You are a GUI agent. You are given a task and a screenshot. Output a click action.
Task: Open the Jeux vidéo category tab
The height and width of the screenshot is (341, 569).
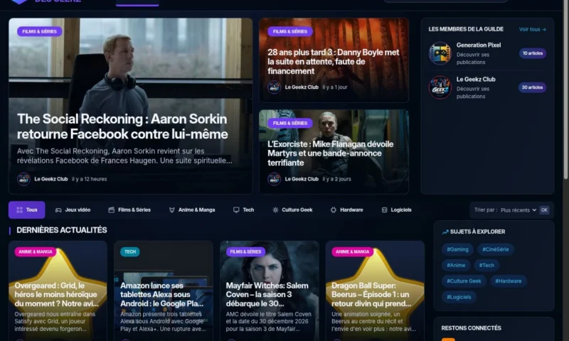tap(73, 210)
